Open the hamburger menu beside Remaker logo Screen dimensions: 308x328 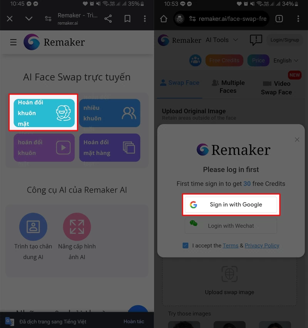(x=13, y=42)
